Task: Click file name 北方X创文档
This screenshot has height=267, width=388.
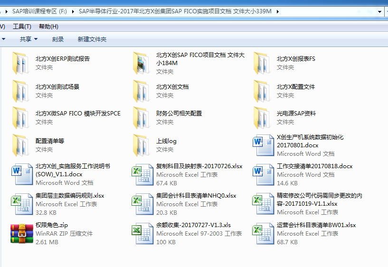Action: click(x=172, y=87)
